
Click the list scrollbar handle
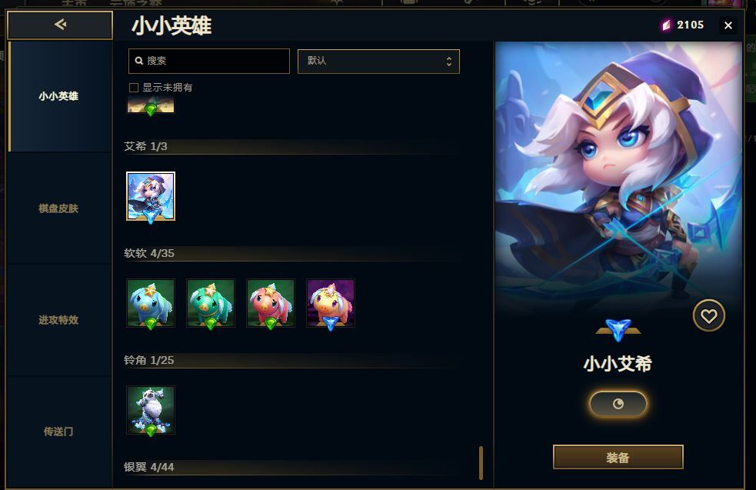point(481,462)
